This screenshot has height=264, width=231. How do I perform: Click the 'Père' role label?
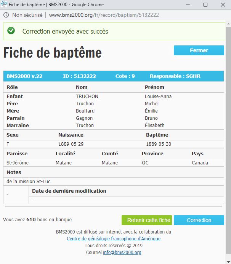coord(12,103)
